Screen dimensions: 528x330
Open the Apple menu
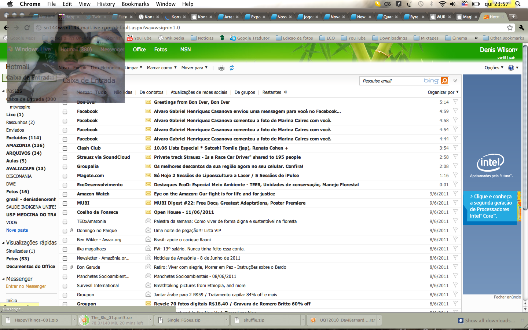[10, 4]
